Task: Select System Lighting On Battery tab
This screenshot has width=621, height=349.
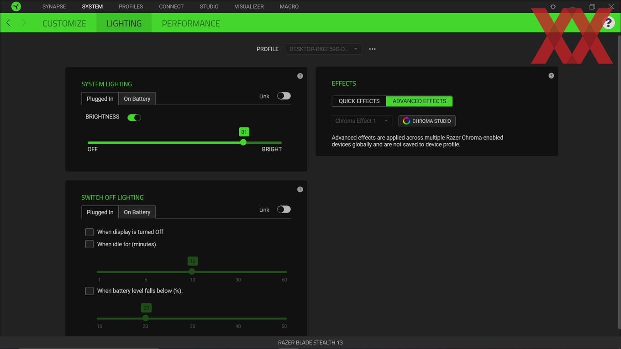Action: [x=137, y=99]
